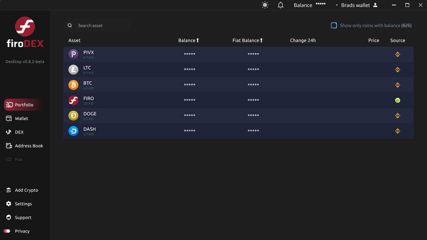The height and width of the screenshot is (240, 427).
Task: Click the Change 24h column header
Action: click(x=303, y=40)
